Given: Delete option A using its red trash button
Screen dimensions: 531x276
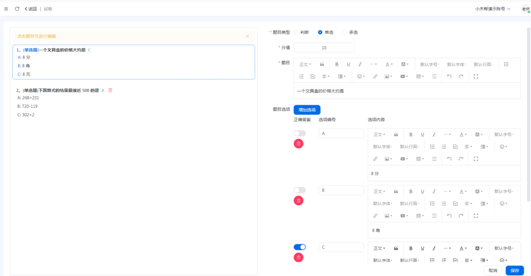Looking at the screenshot, I should coord(298,144).
